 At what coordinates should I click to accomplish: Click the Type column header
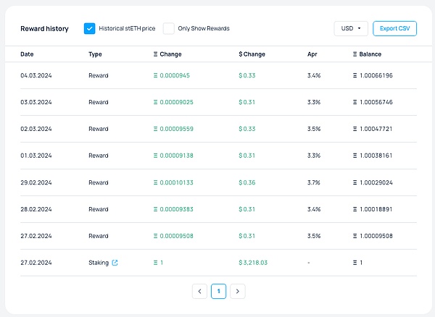point(95,54)
